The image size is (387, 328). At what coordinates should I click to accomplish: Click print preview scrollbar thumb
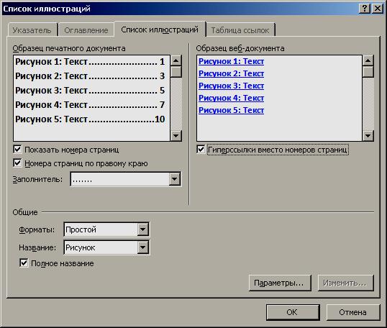tap(176, 72)
